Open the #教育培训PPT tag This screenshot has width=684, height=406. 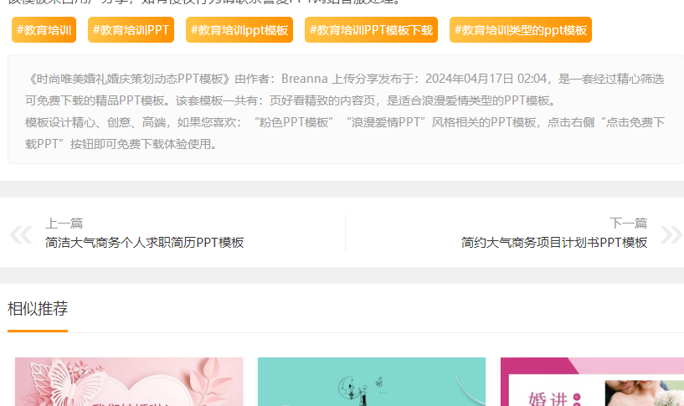[x=131, y=30]
